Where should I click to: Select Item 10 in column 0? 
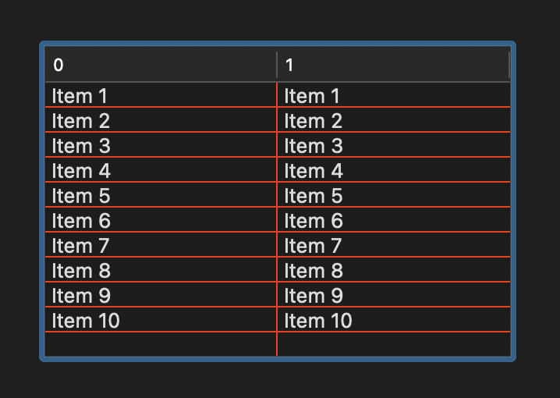[x=85, y=321]
